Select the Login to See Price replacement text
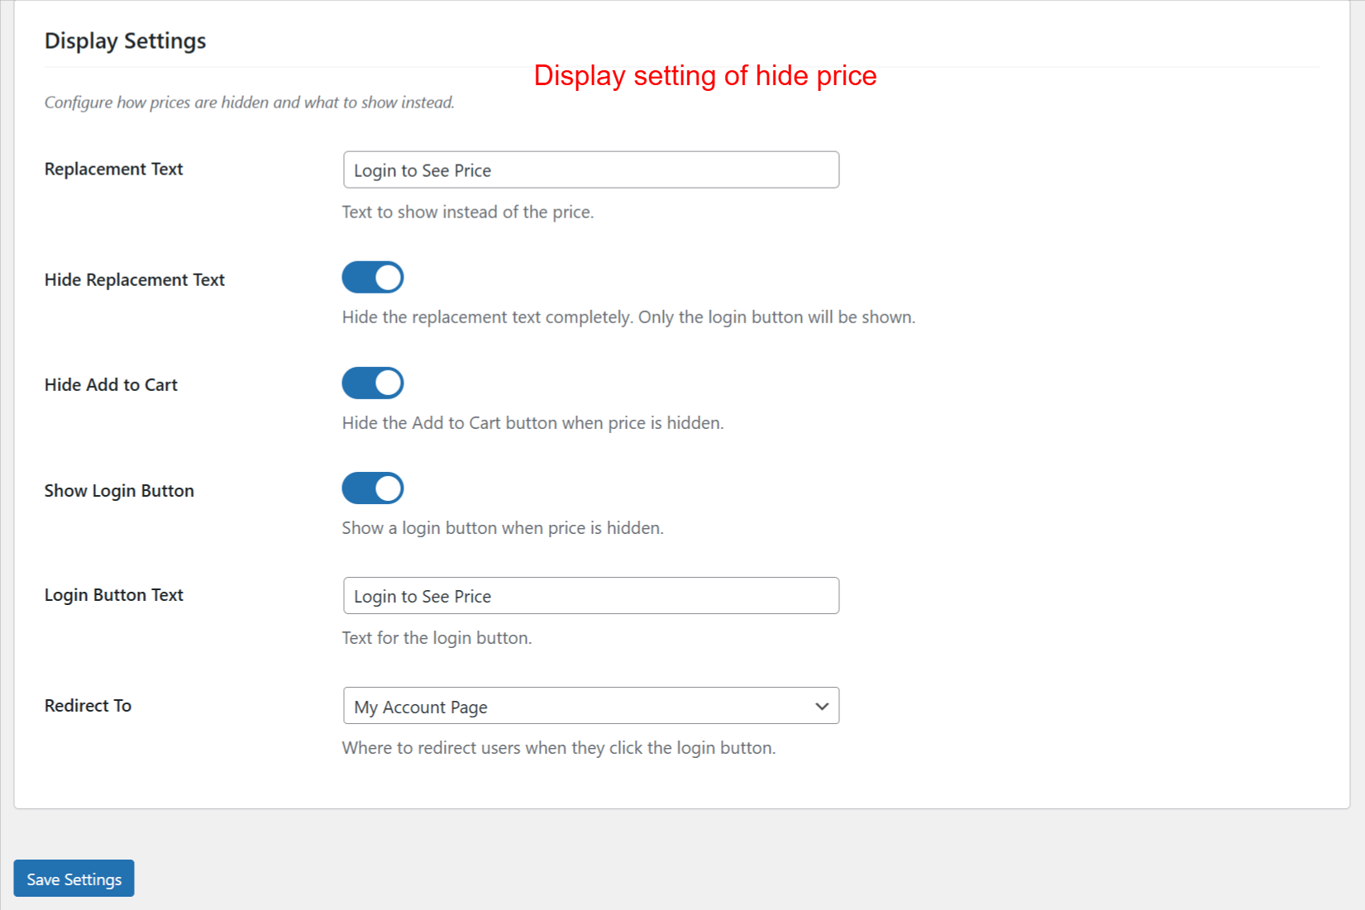1365x910 pixels. [589, 169]
